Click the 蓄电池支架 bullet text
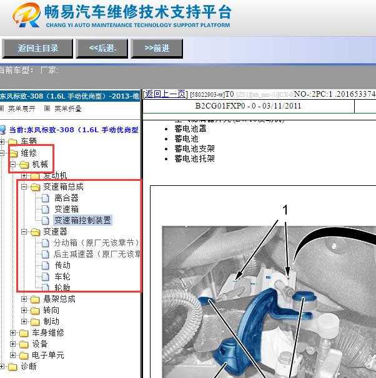Screen dimensions: 376x378 pos(194,148)
